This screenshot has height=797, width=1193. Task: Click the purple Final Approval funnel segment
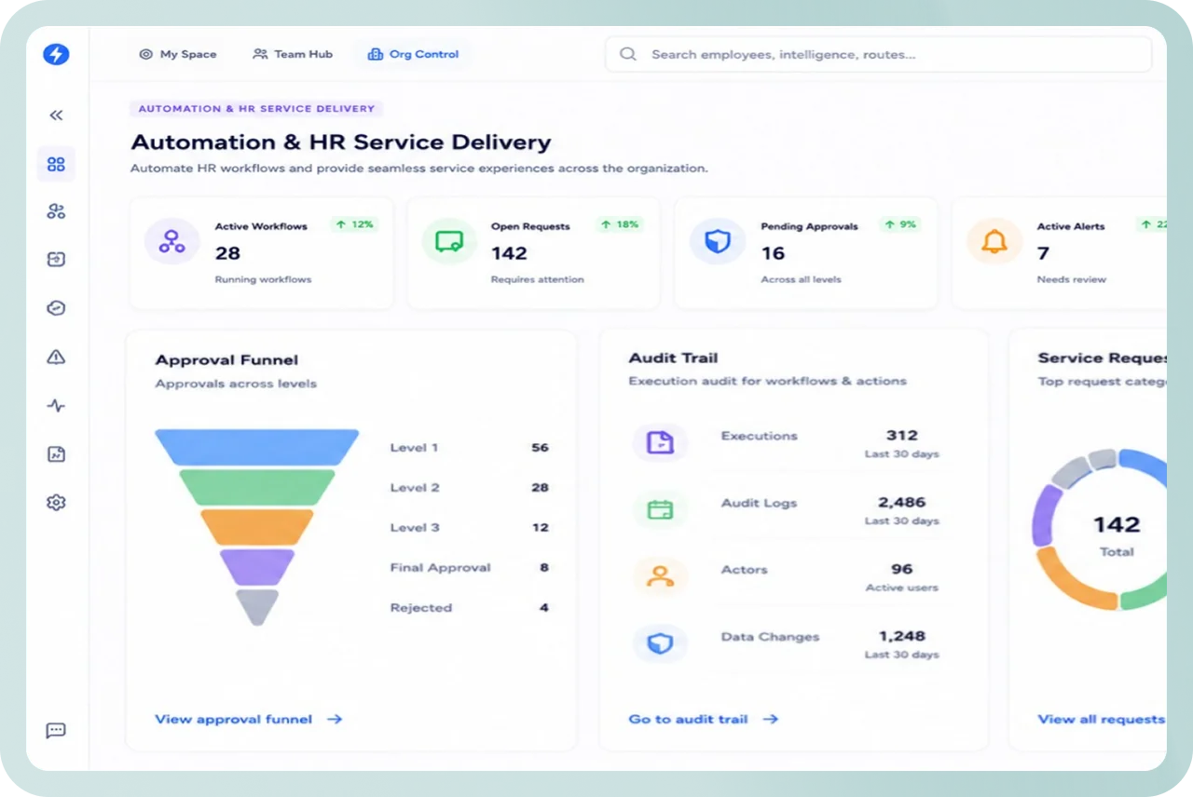coord(256,567)
